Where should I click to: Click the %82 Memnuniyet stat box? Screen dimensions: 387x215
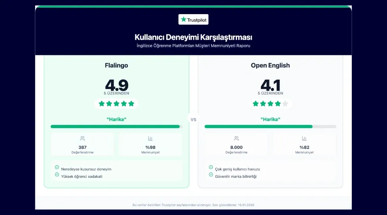(x=304, y=144)
